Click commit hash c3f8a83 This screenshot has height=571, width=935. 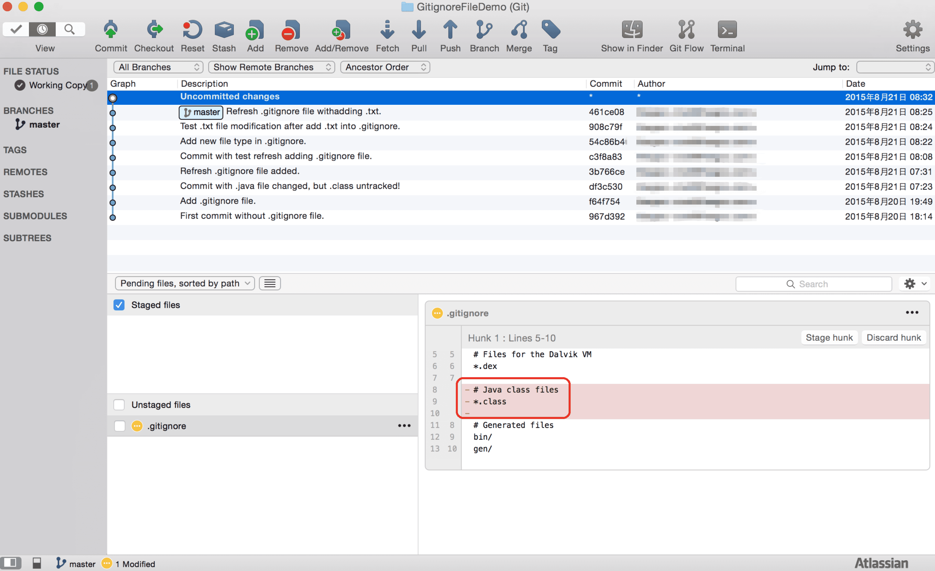point(605,157)
